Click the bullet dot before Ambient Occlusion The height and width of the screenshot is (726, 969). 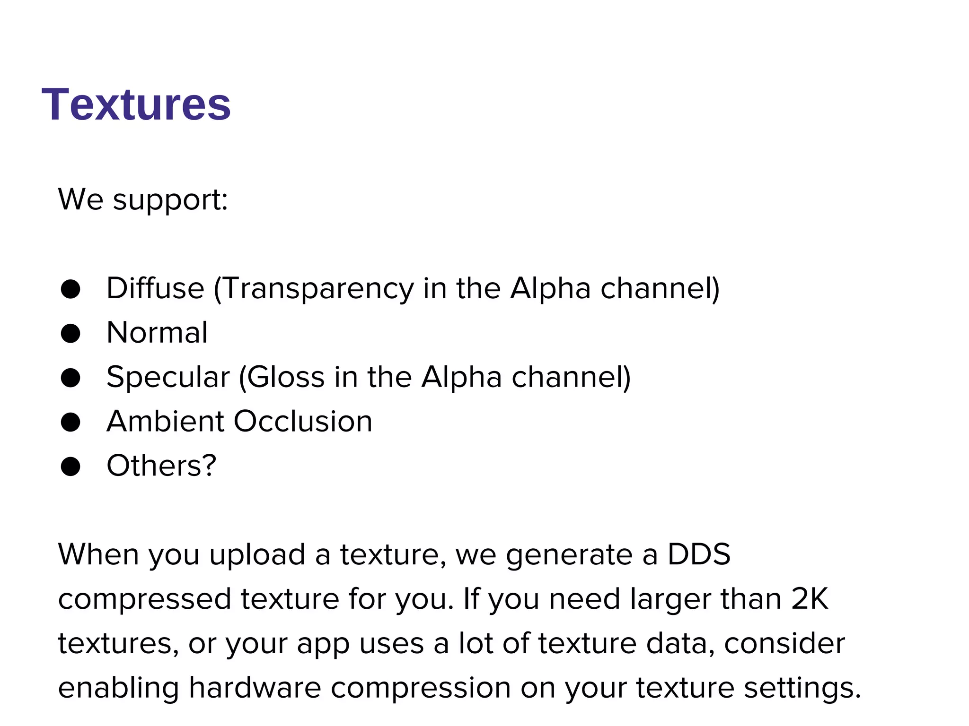(70, 422)
